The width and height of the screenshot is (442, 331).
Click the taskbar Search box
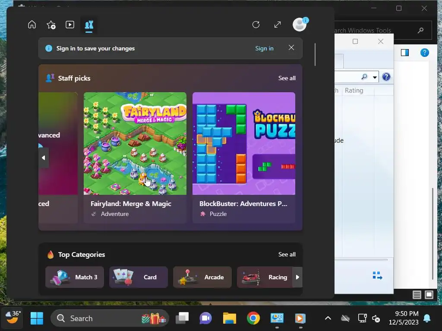(110, 319)
